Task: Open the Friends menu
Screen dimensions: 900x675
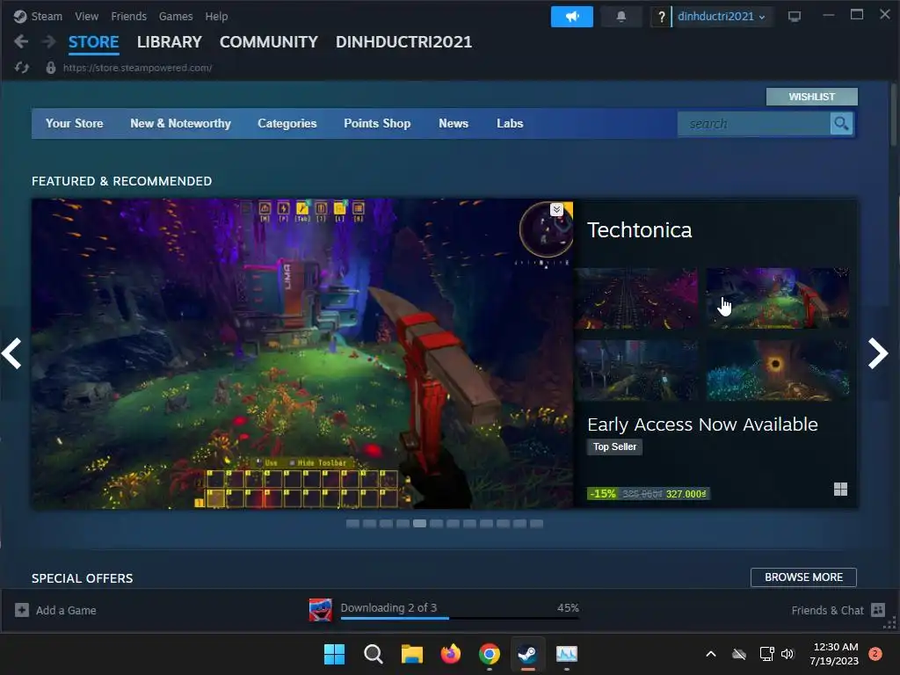Action: click(128, 17)
